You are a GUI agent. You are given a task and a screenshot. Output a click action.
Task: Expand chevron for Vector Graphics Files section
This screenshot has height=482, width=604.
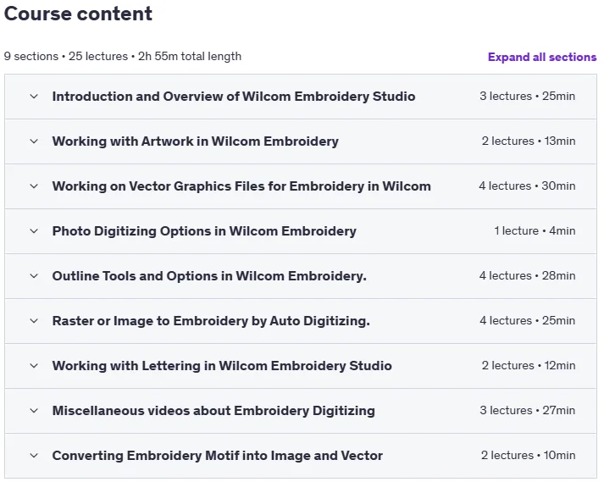(34, 186)
